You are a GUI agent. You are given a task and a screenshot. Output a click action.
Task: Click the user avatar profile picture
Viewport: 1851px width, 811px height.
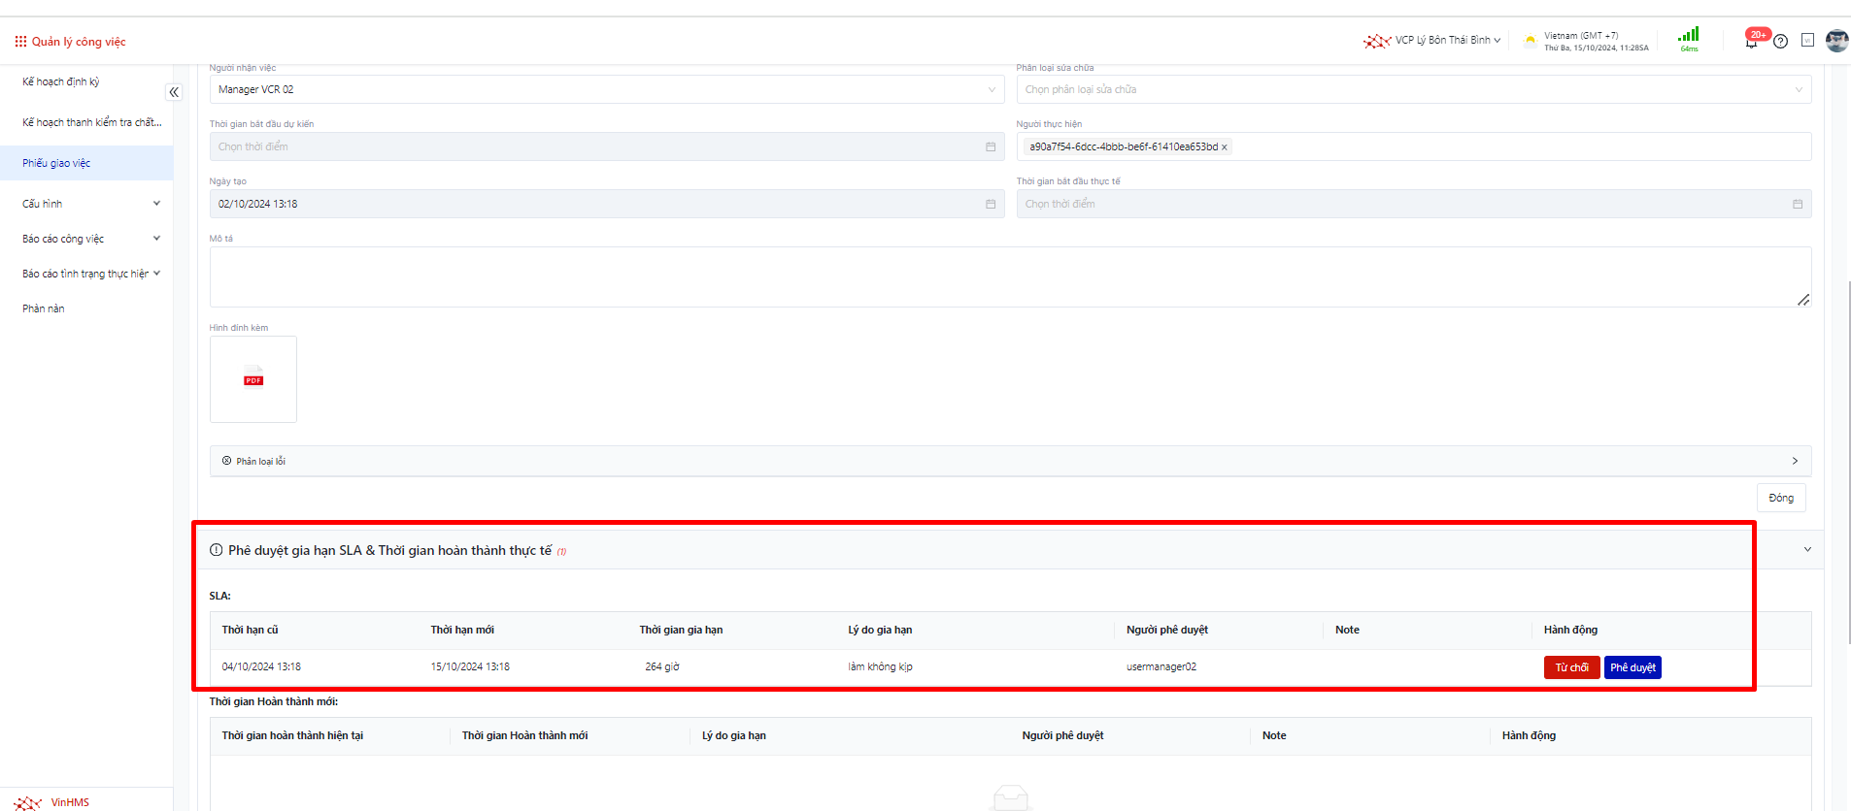[x=1835, y=41]
